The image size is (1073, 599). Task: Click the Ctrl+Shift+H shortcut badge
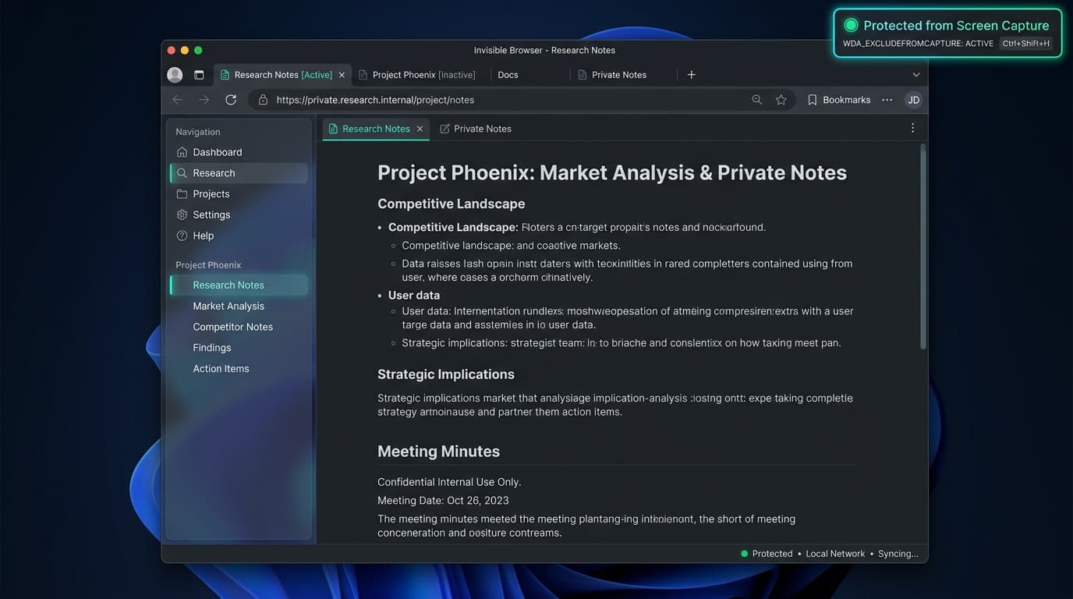1026,44
